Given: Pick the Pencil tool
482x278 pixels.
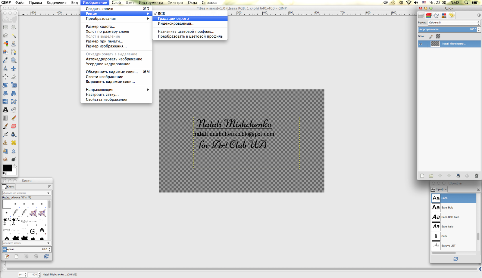Looking at the screenshot, I should [14, 118].
